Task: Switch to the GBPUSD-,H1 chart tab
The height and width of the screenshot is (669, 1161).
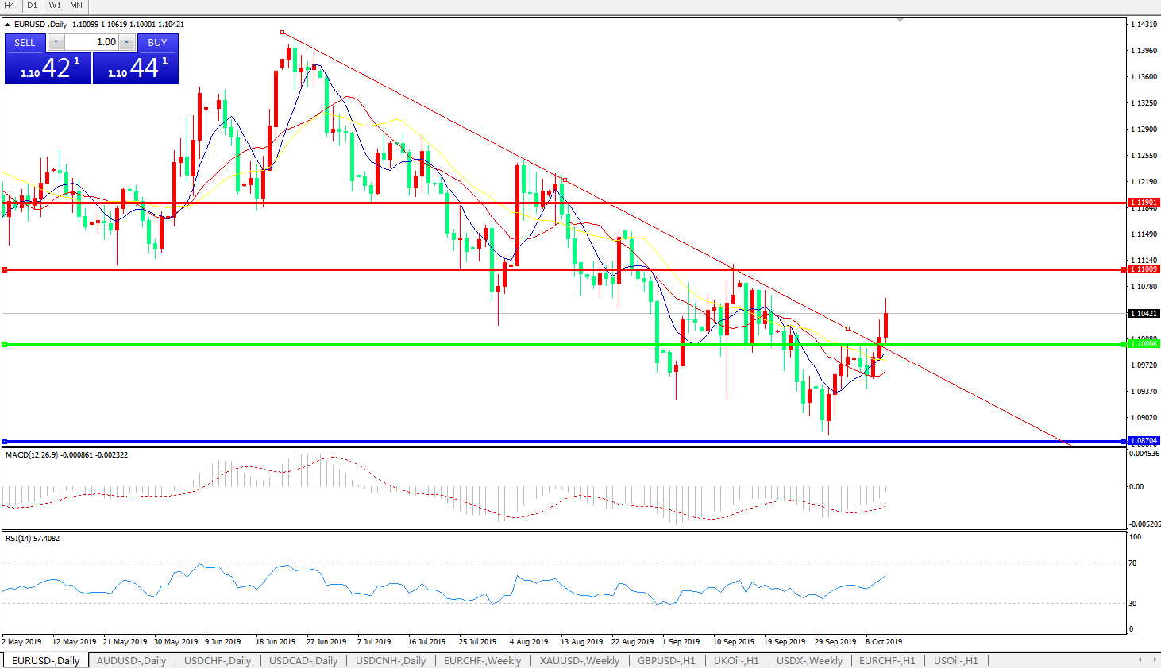Action: pyautogui.click(x=666, y=661)
